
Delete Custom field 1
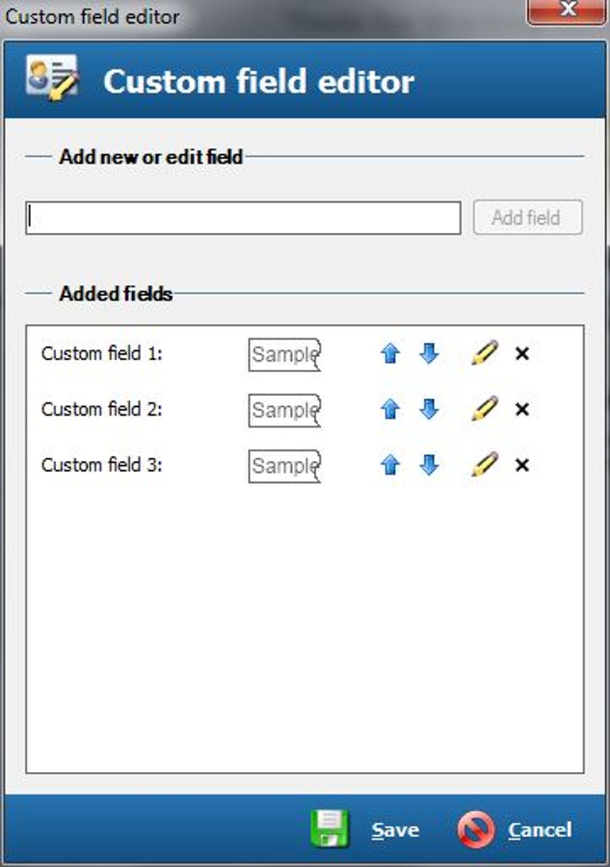[522, 354]
